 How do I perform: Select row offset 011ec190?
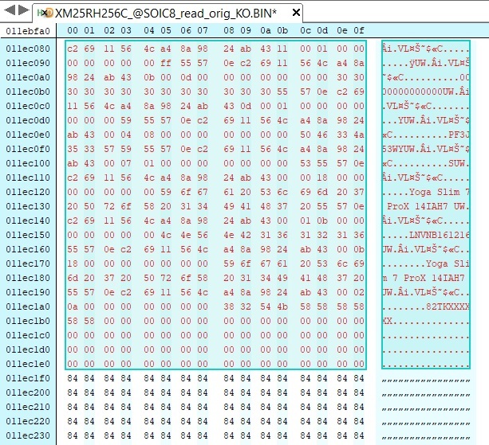click(x=28, y=292)
